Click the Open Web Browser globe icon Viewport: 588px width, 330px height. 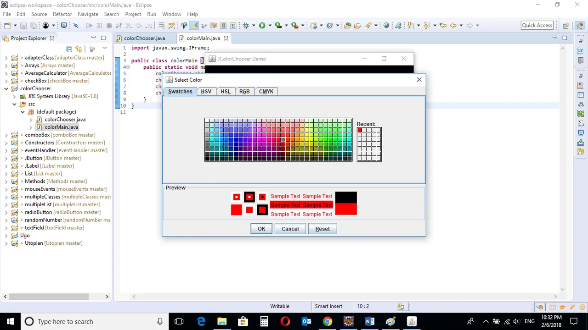coord(386,26)
